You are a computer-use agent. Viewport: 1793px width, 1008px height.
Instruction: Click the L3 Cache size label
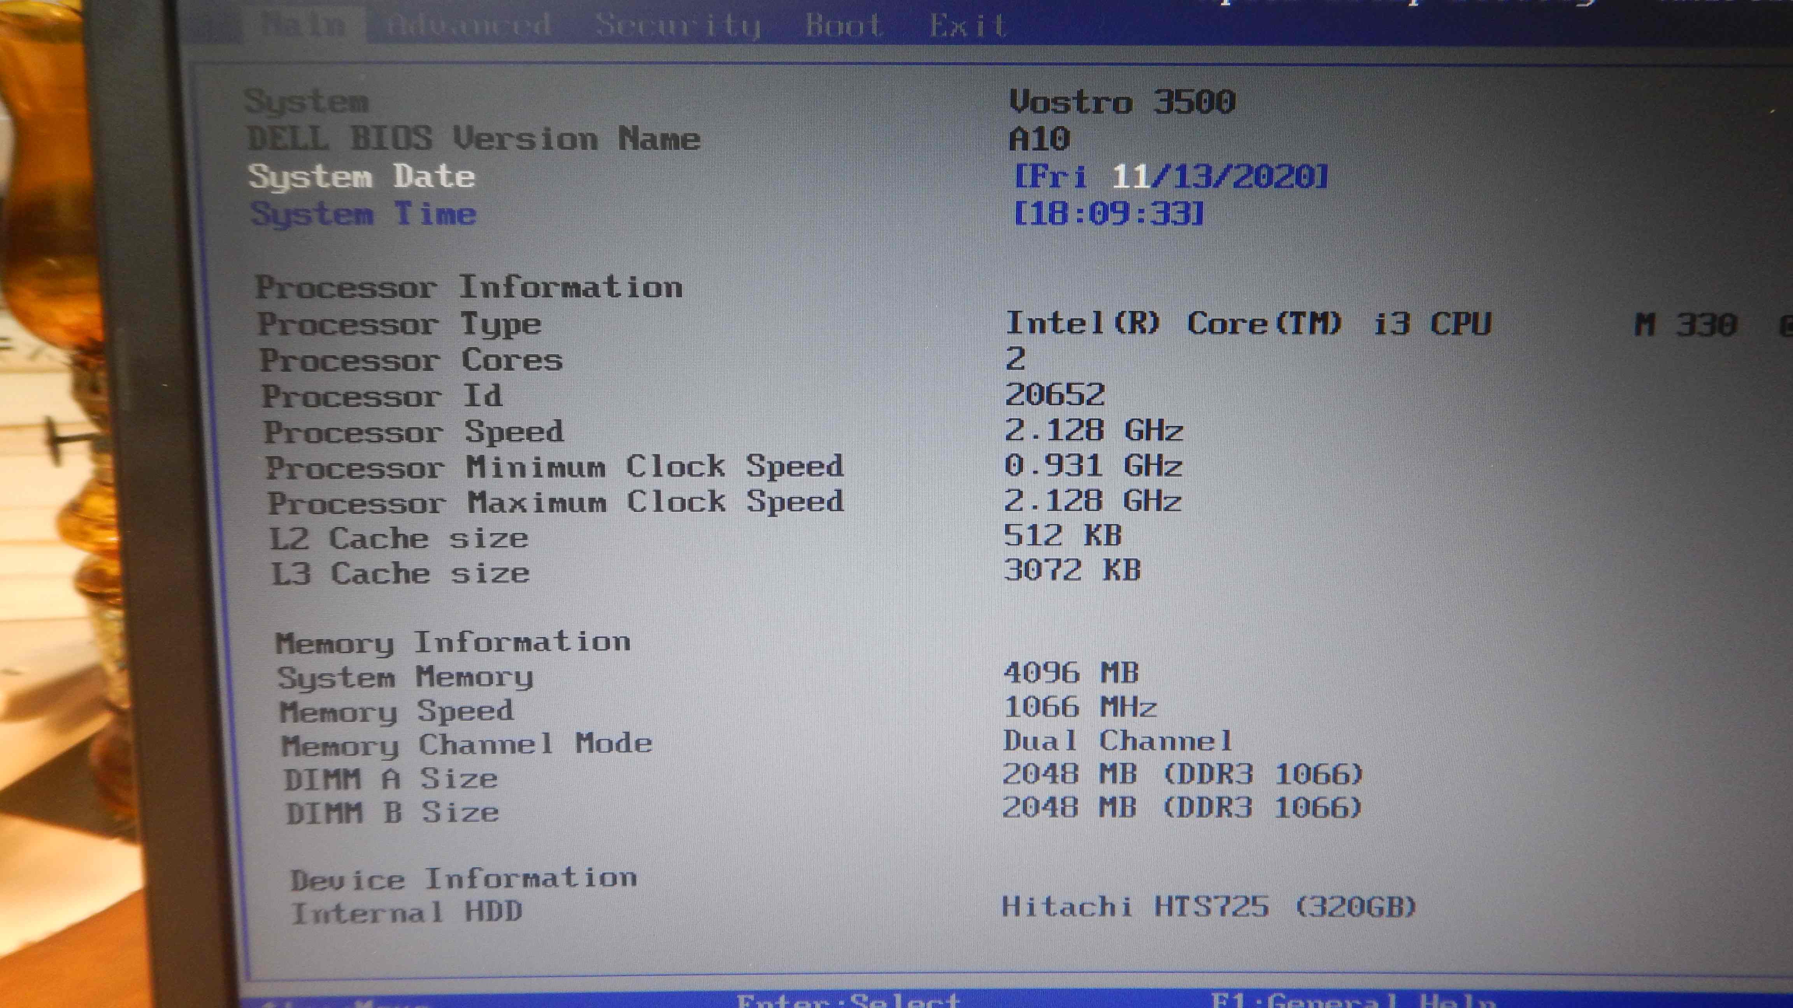click(x=401, y=574)
